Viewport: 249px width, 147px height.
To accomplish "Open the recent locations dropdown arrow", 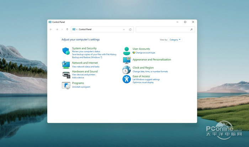I will click(x=62, y=29).
